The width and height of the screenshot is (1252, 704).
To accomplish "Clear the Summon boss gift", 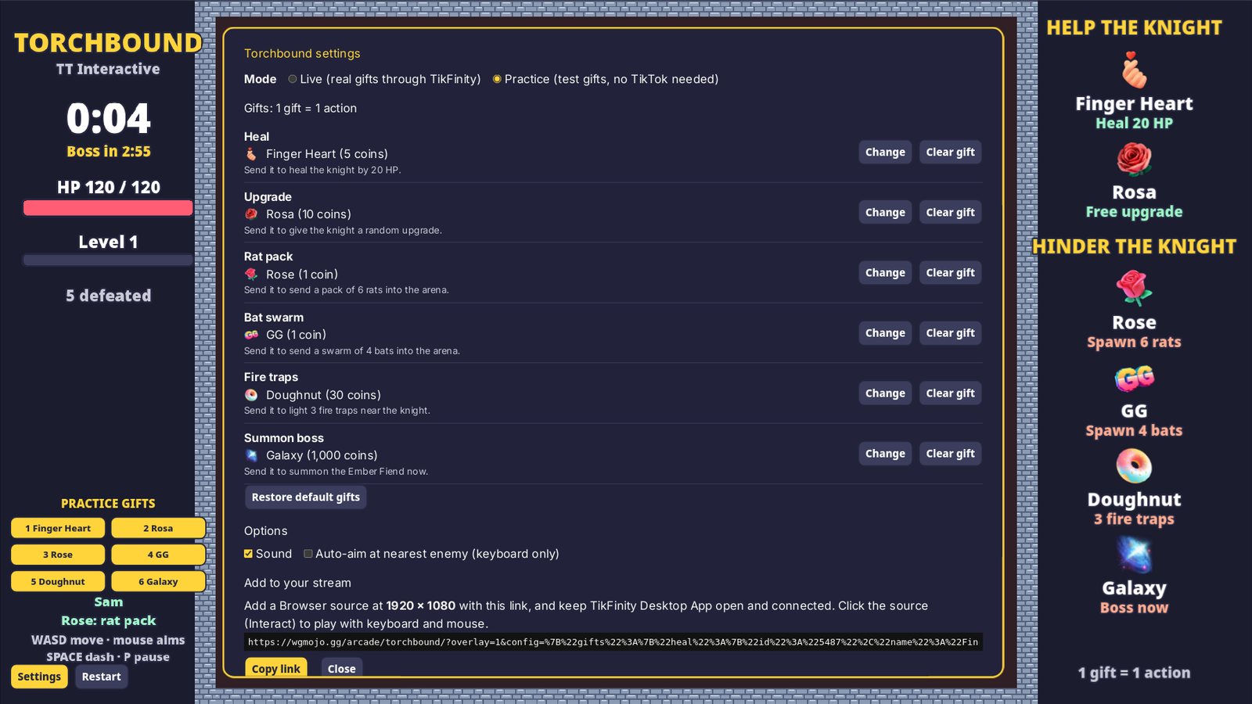I will pos(950,454).
